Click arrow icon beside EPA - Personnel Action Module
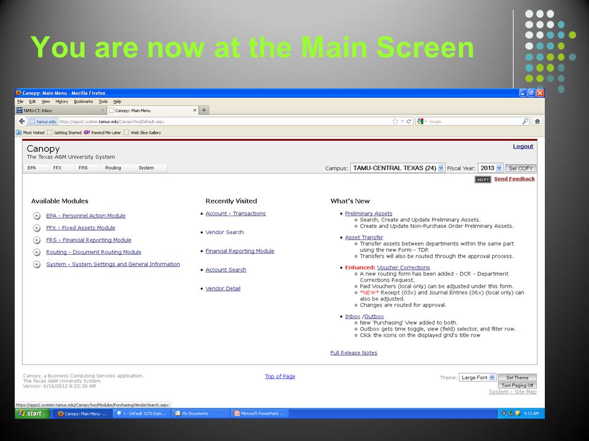Viewport: 589px width, 441px height. pos(37,216)
